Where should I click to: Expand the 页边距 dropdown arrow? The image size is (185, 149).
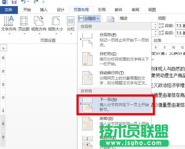pos(24,34)
